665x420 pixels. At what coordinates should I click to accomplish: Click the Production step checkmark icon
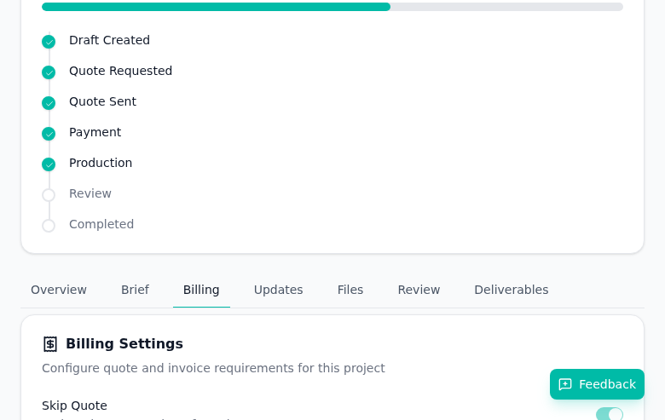point(49,164)
